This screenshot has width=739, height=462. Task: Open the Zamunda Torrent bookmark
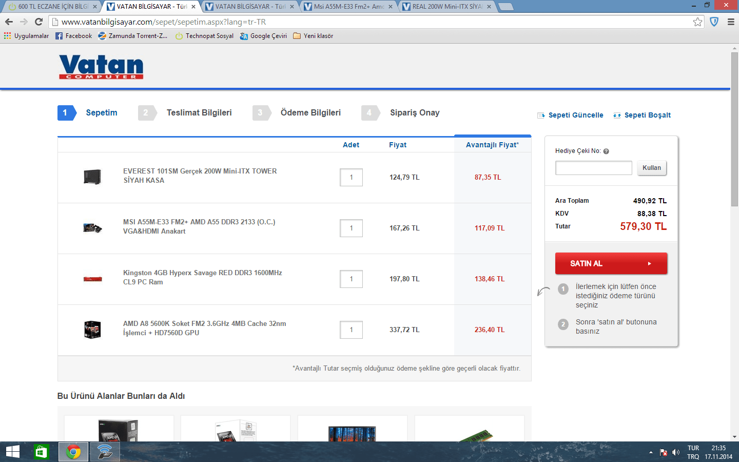click(x=133, y=36)
